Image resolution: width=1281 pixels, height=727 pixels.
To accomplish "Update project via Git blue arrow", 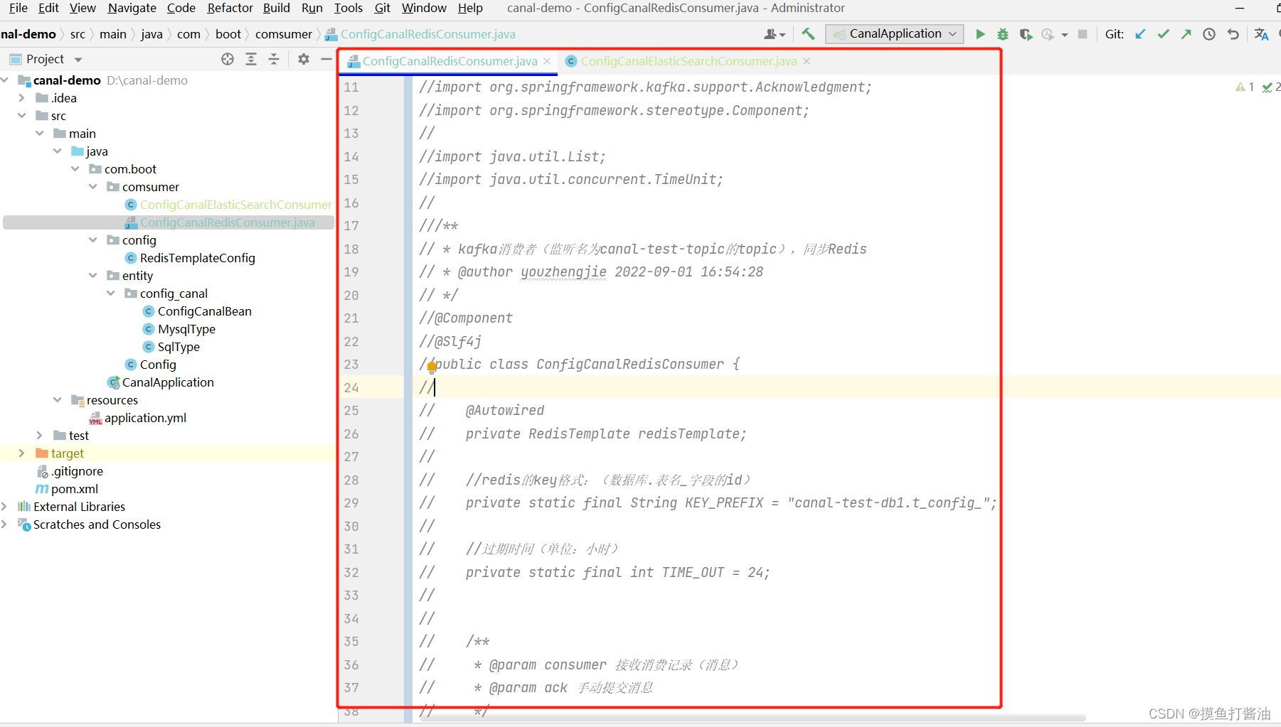I will (x=1140, y=34).
